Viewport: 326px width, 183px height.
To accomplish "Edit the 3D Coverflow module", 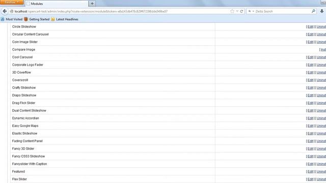I will tap(310, 73).
